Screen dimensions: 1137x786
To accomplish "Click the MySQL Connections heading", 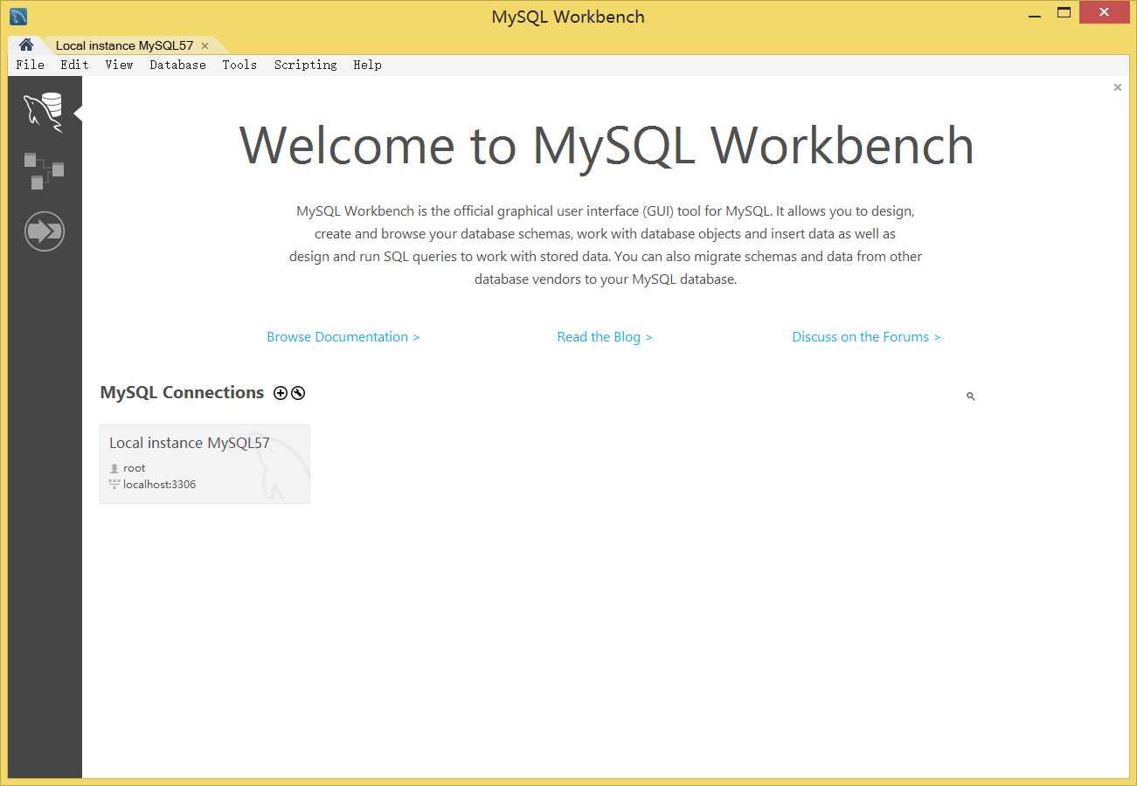I will coord(182,393).
